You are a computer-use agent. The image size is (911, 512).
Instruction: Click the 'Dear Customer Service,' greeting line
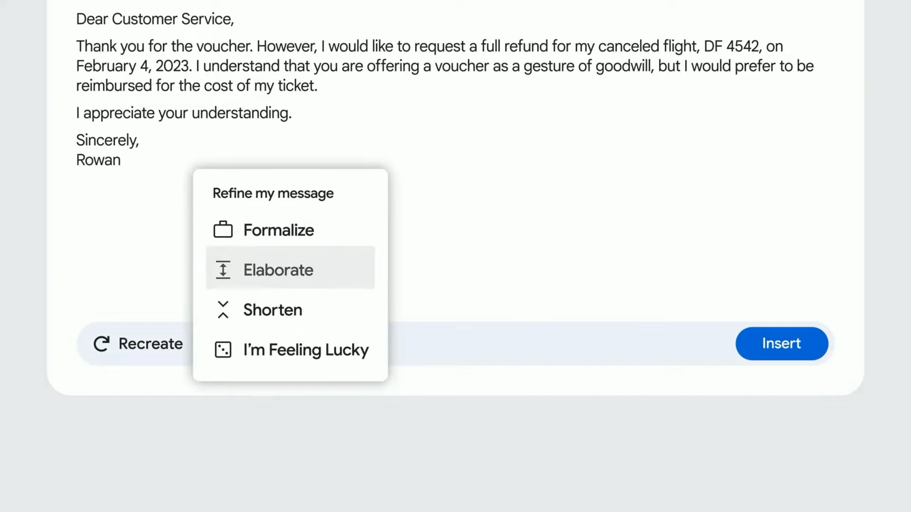[155, 19]
